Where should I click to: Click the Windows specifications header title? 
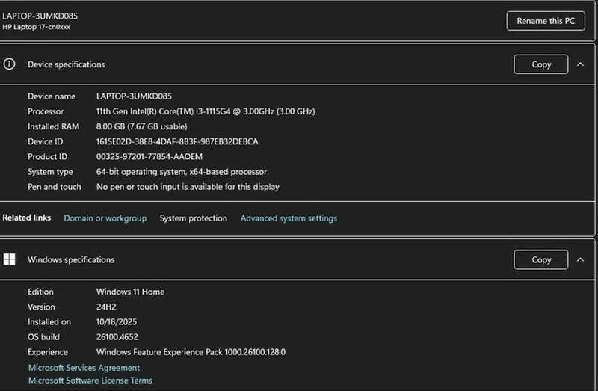pyautogui.click(x=71, y=259)
